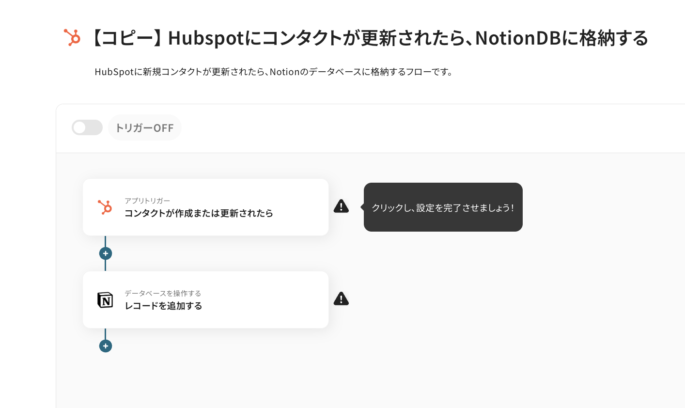The width and height of the screenshot is (685, 408).
Task: Add a step using the plus between the two cards
Action: [x=106, y=253]
